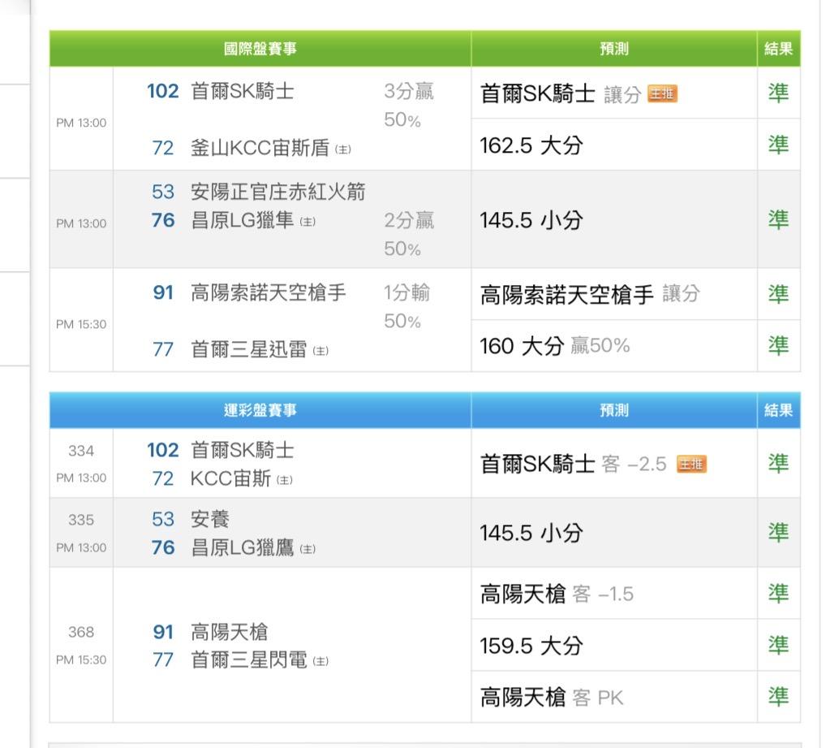Click the 高陽天槍 客 PK prediction
The height and width of the screenshot is (748, 830).
(552, 697)
